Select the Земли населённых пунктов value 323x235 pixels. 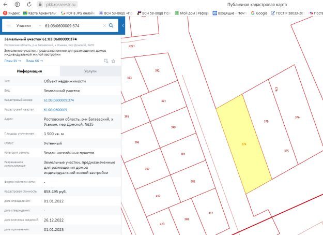coord(69,153)
